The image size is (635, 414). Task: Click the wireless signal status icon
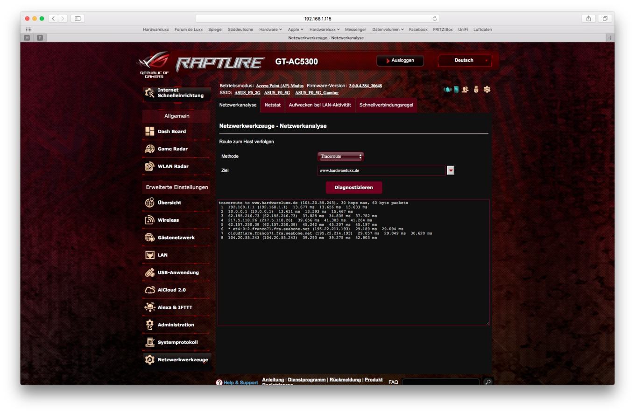pyautogui.click(x=447, y=89)
